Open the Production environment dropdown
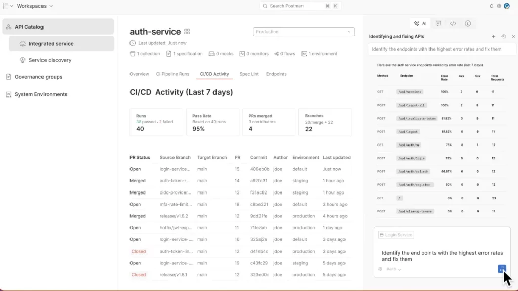518x291 pixels. click(x=304, y=32)
